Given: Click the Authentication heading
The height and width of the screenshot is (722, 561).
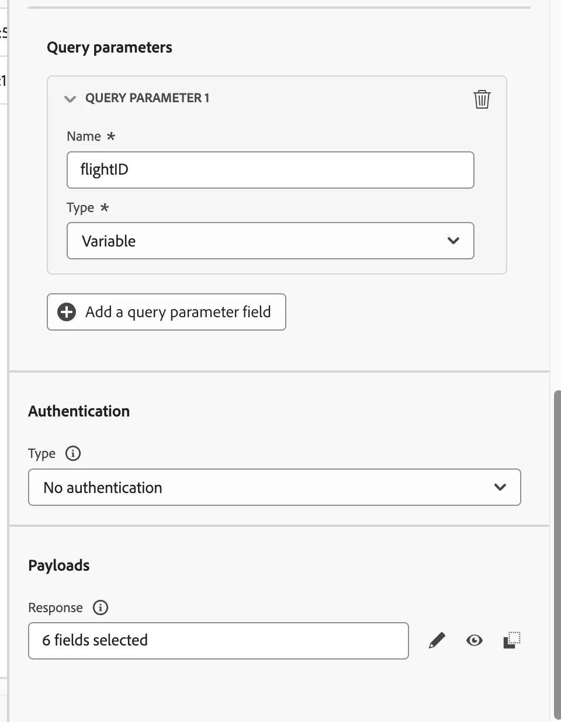Looking at the screenshot, I should click(79, 411).
